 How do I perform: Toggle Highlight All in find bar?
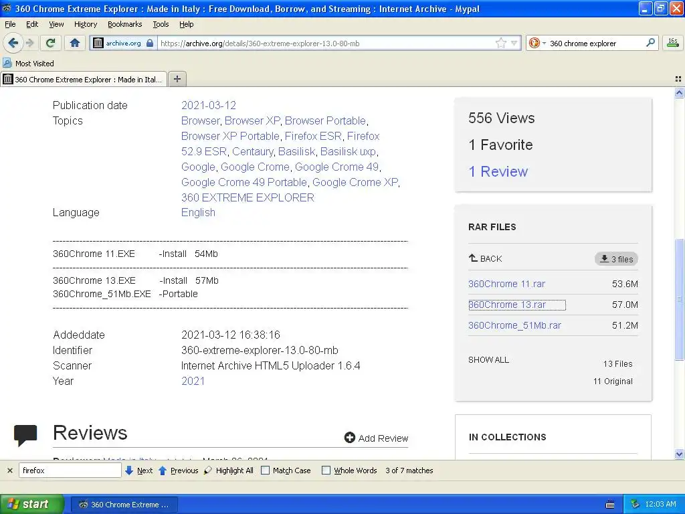[229, 470]
